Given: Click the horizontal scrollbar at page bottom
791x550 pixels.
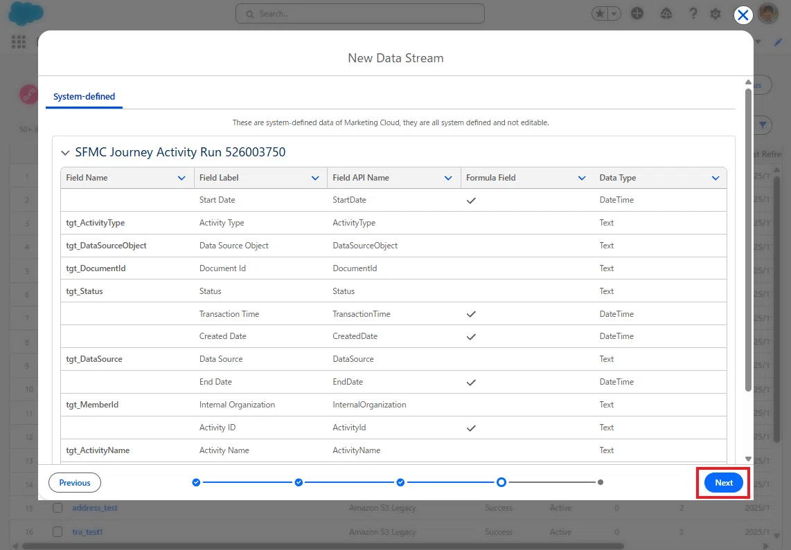Looking at the screenshot, I should [323, 545].
